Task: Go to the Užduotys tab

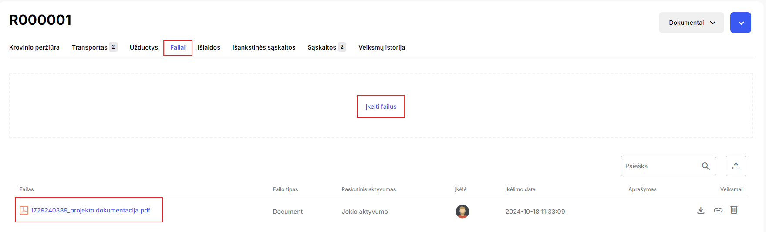Action: [x=144, y=47]
